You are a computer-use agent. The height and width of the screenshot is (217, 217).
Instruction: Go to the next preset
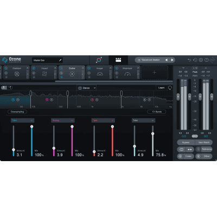tap(172, 60)
